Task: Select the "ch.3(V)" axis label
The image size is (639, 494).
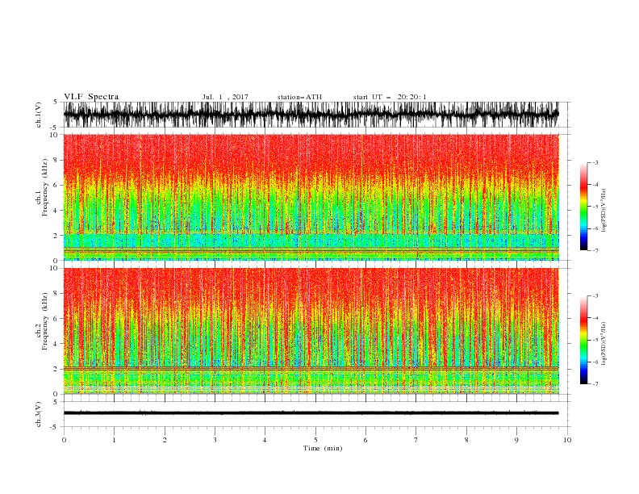Action: coord(39,414)
